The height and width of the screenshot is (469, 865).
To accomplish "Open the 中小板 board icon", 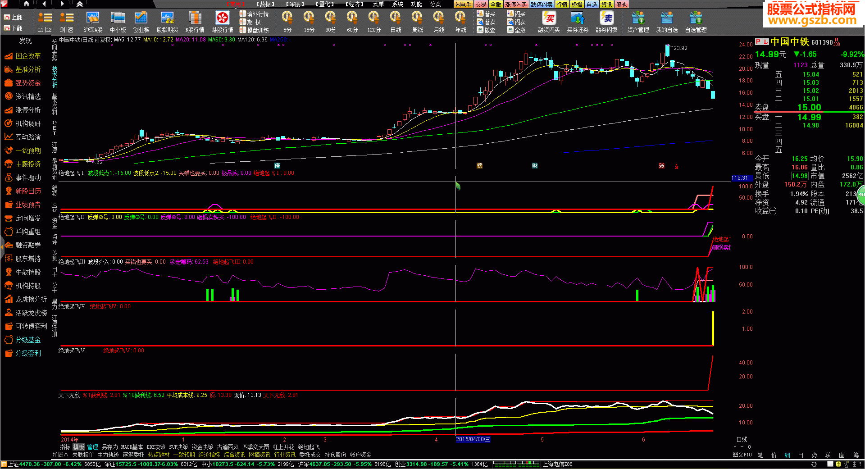I will [118, 22].
